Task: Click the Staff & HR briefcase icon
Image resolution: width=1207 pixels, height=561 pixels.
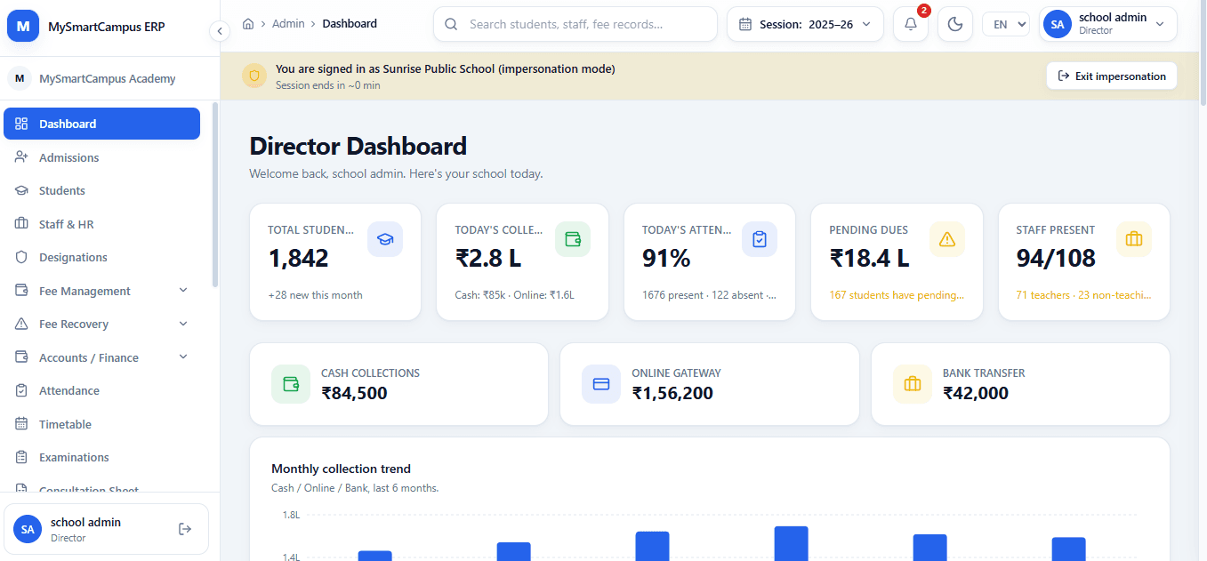Action: 22,224
